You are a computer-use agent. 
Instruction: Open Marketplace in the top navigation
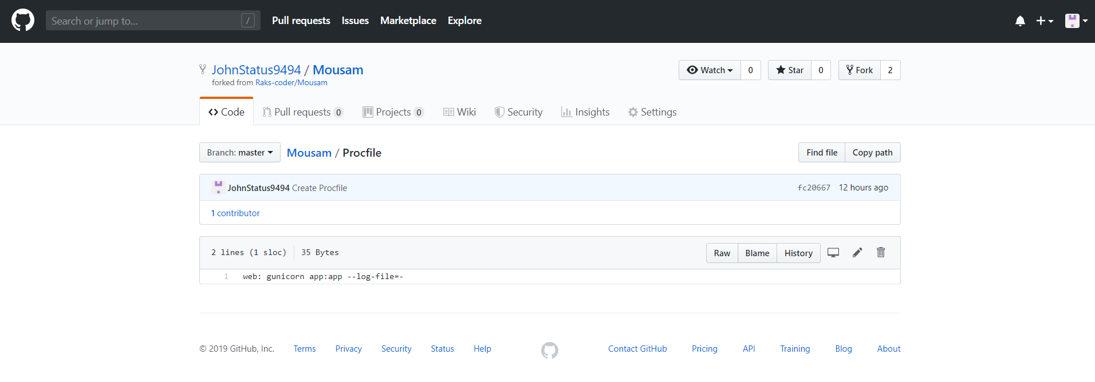[x=408, y=21]
